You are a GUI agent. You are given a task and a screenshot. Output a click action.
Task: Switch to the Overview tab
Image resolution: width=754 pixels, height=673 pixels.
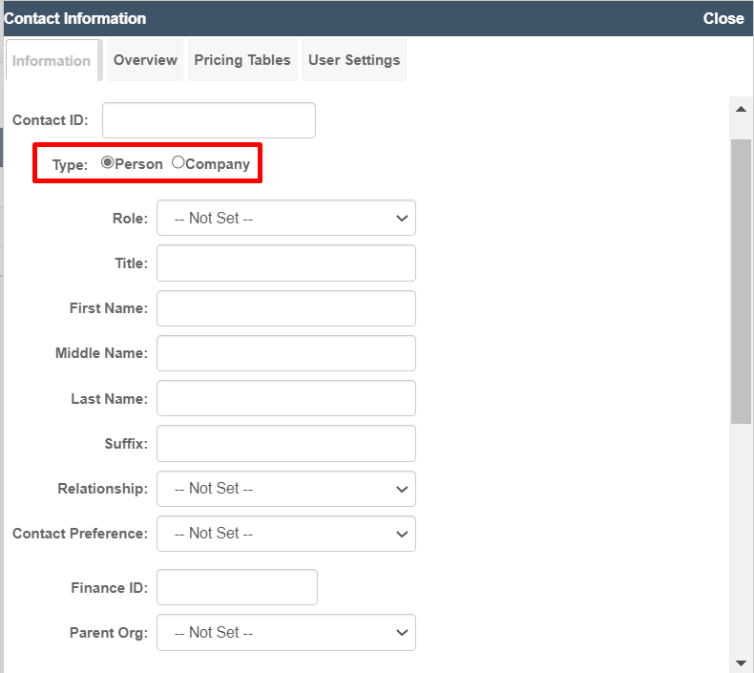tap(145, 60)
